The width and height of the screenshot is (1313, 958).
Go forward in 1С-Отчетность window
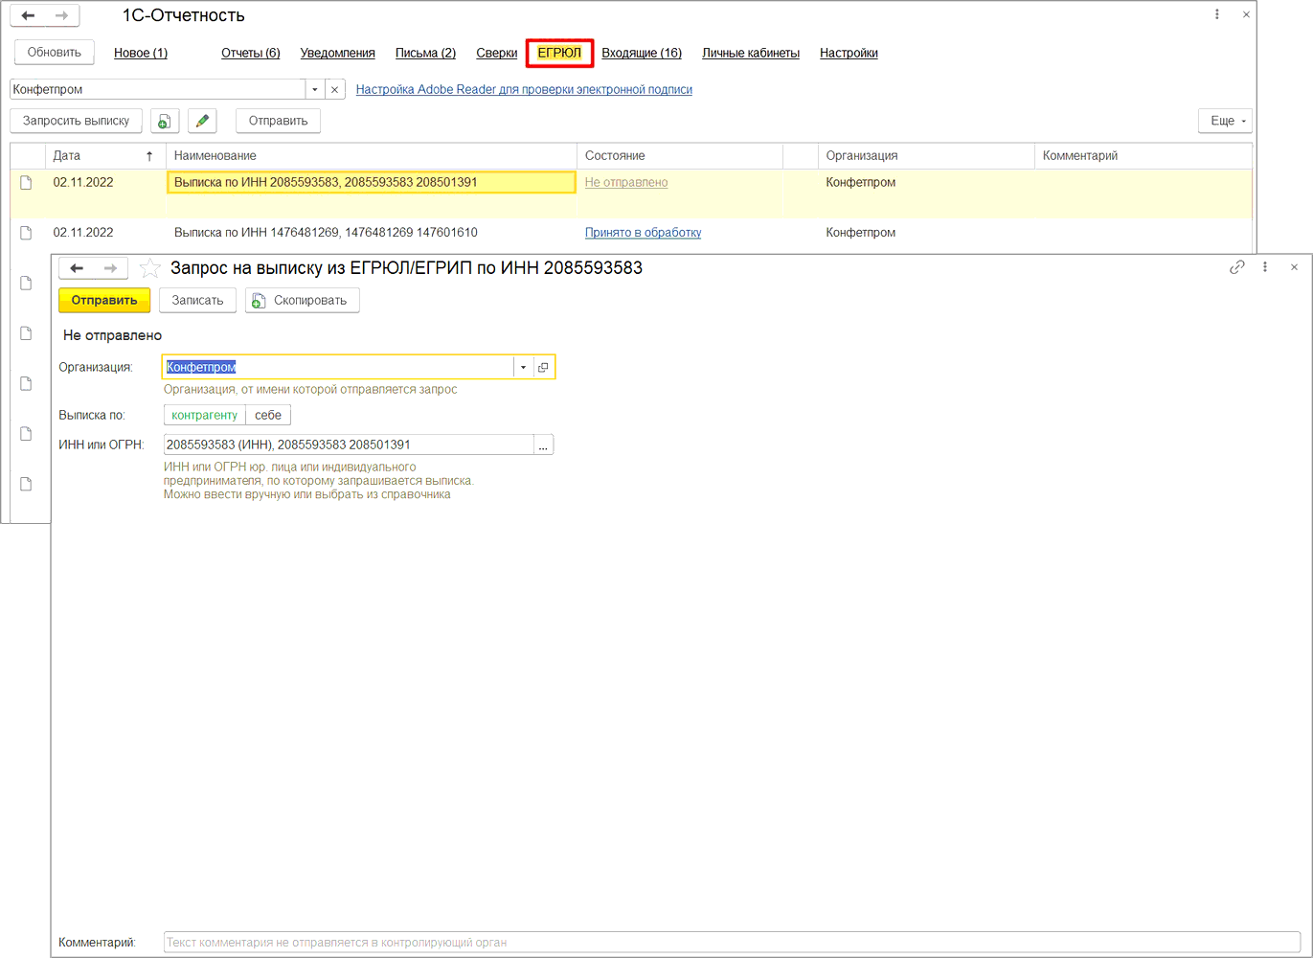click(x=62, y=15)
